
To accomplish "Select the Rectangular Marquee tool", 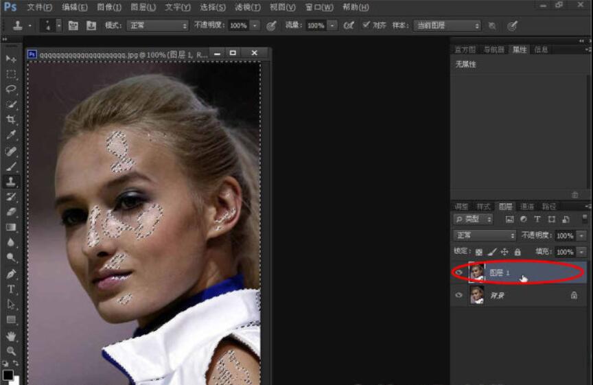I will (10, 74).
